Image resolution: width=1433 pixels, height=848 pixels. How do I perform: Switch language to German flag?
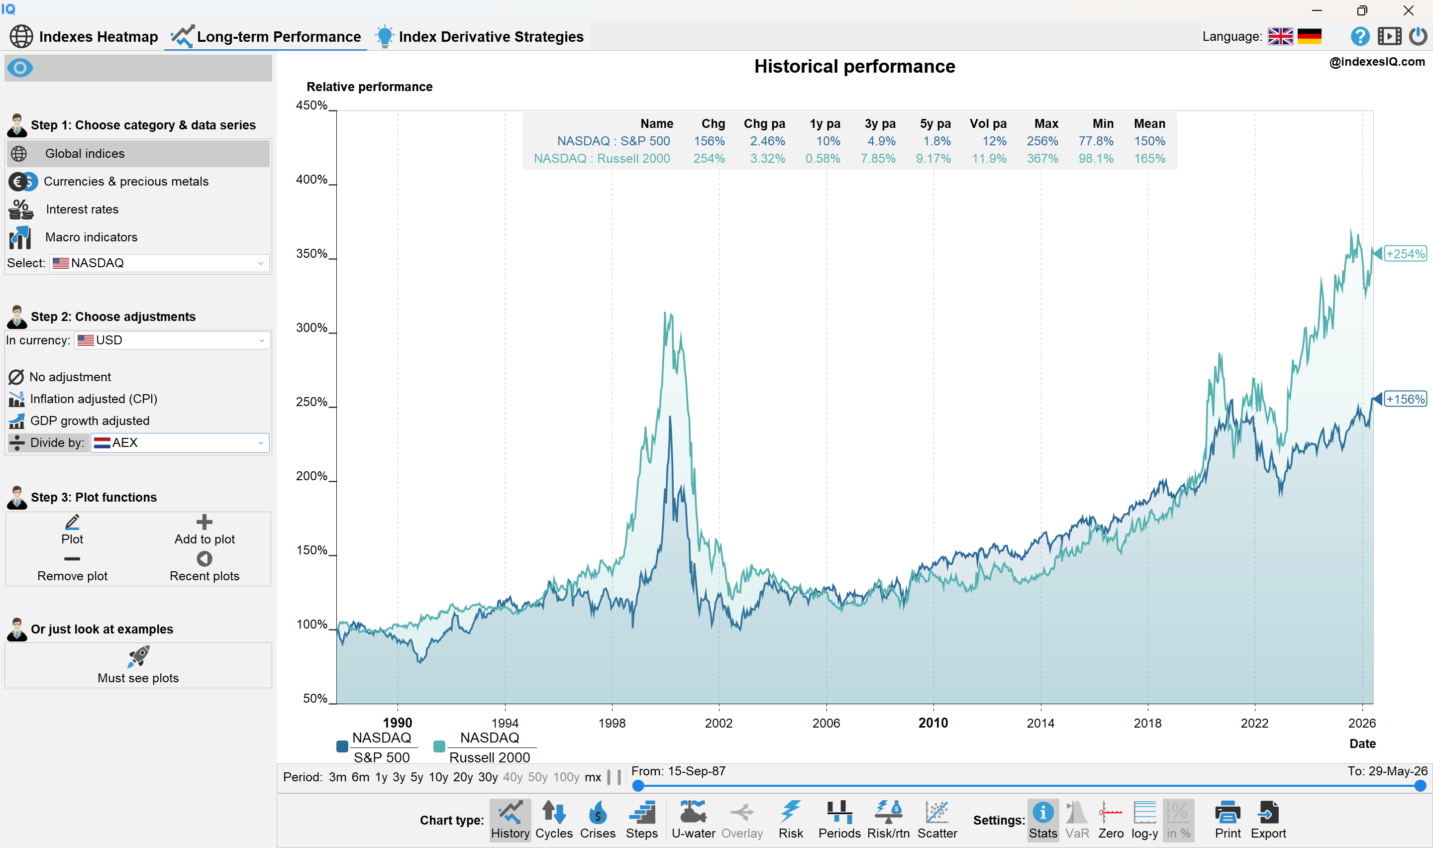1309,36
